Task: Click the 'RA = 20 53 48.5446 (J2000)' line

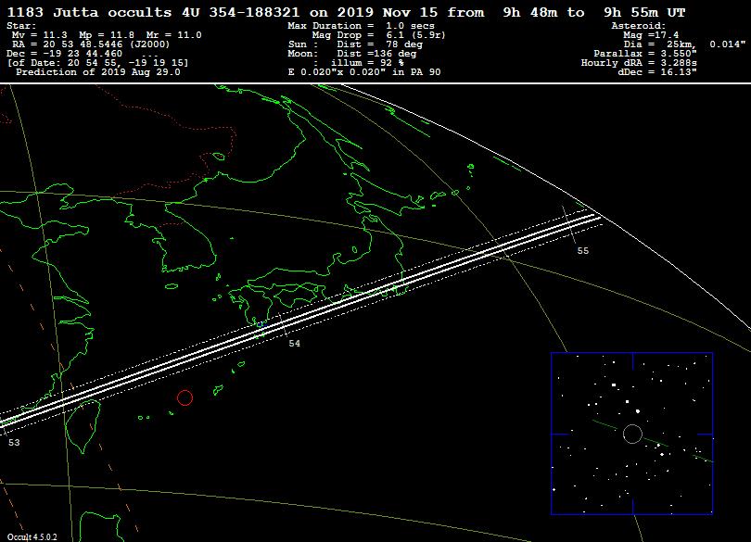Action: 91,44
